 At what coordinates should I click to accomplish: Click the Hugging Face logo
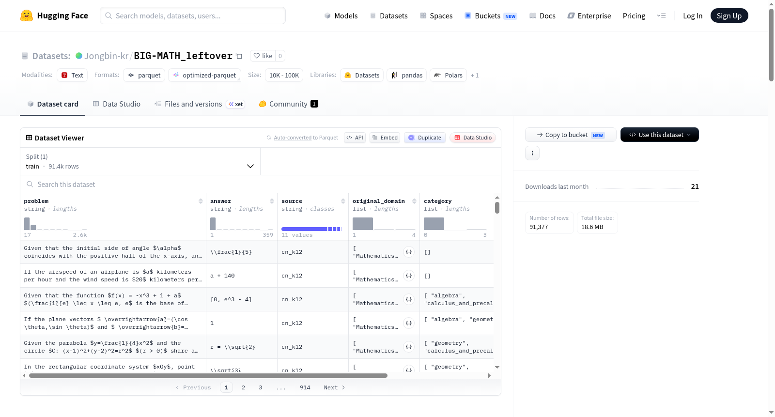[x=54, y=15]
